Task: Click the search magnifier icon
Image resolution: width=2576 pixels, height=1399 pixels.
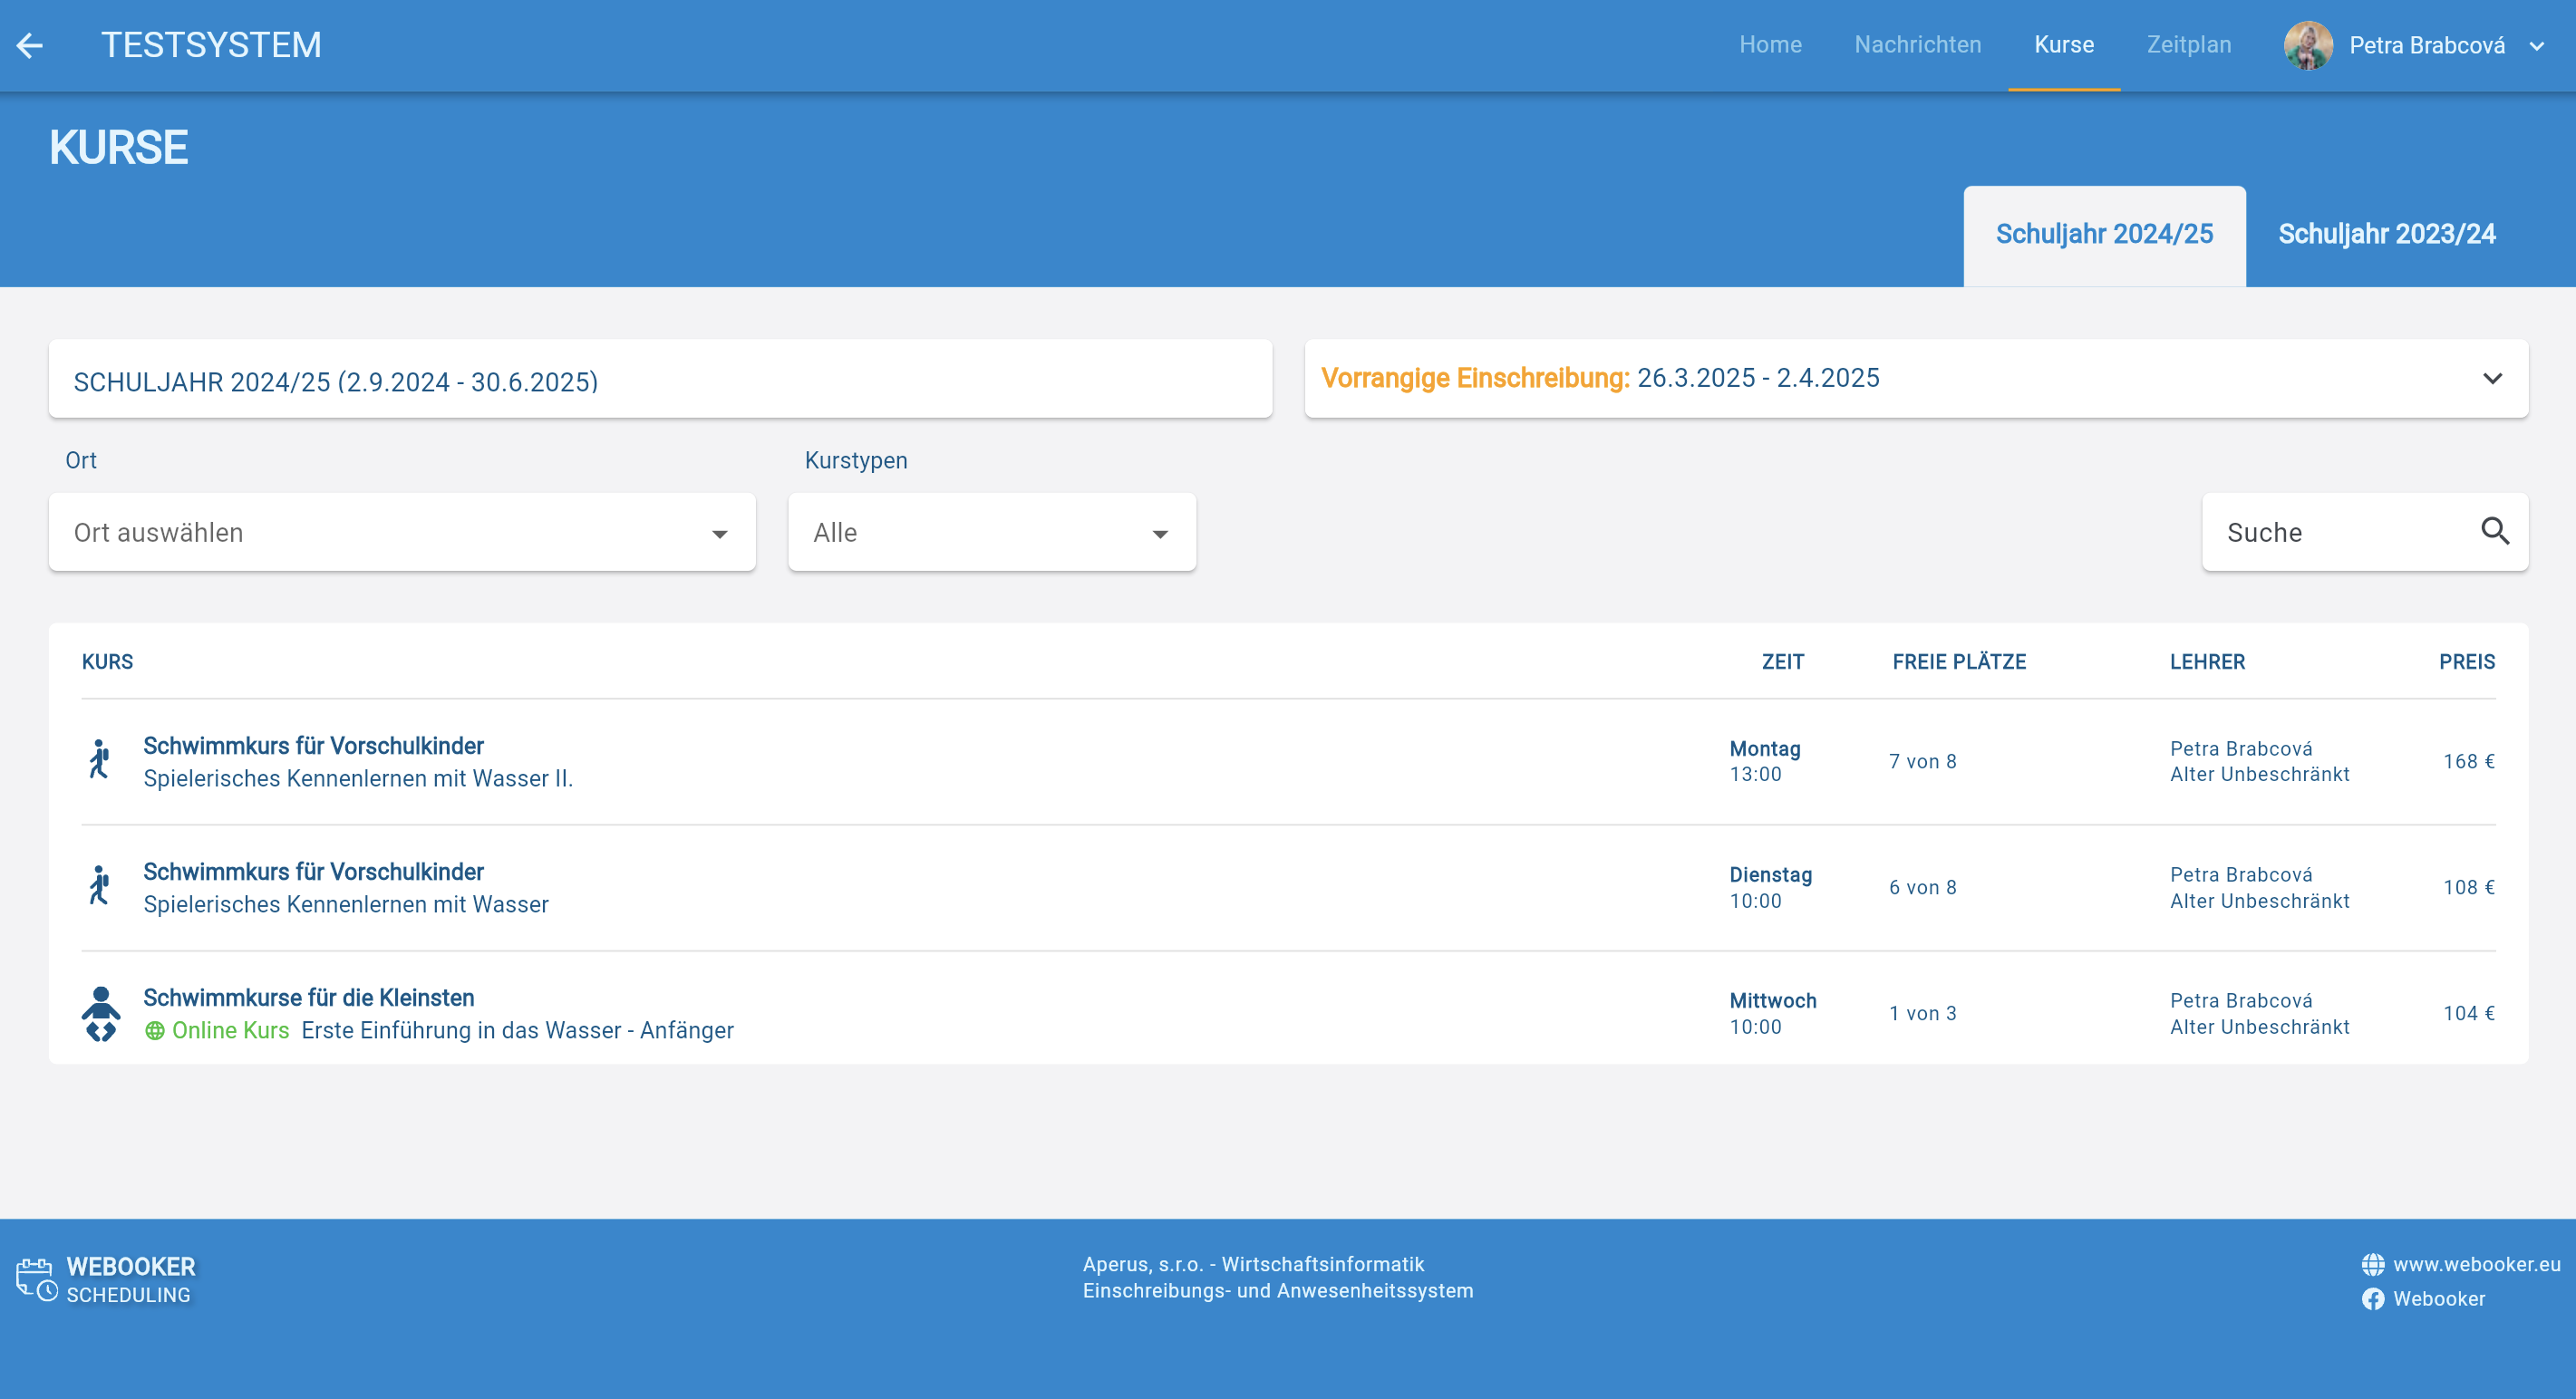Action: coord(2494,531)
